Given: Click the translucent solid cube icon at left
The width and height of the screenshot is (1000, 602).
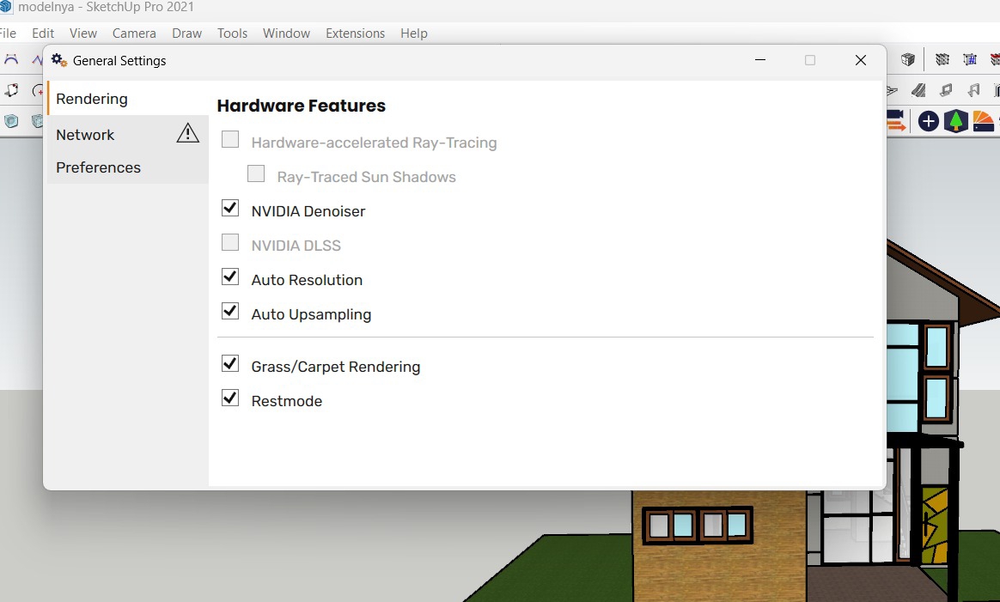Looking at the screenshot, I should tap(11, 121).
